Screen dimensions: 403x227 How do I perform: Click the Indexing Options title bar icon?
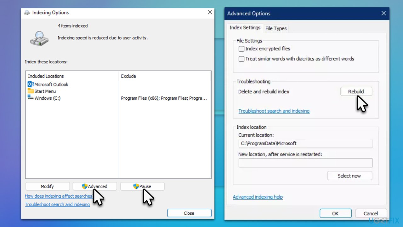27,12
